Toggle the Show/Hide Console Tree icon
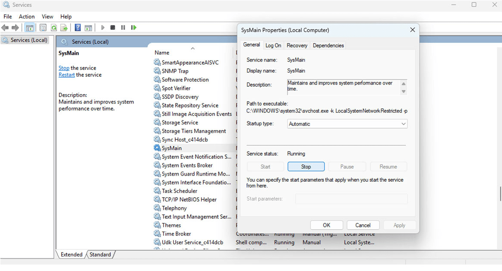Viewport: 502px width, 271px height. (29, 28)
